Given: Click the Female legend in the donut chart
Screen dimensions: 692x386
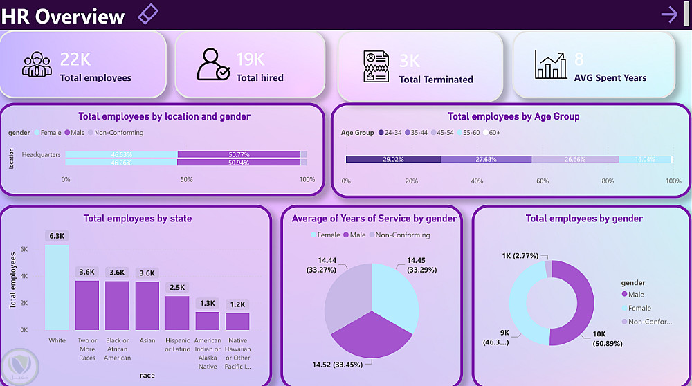Looking at the screenshot, I should tap(637, 308).
